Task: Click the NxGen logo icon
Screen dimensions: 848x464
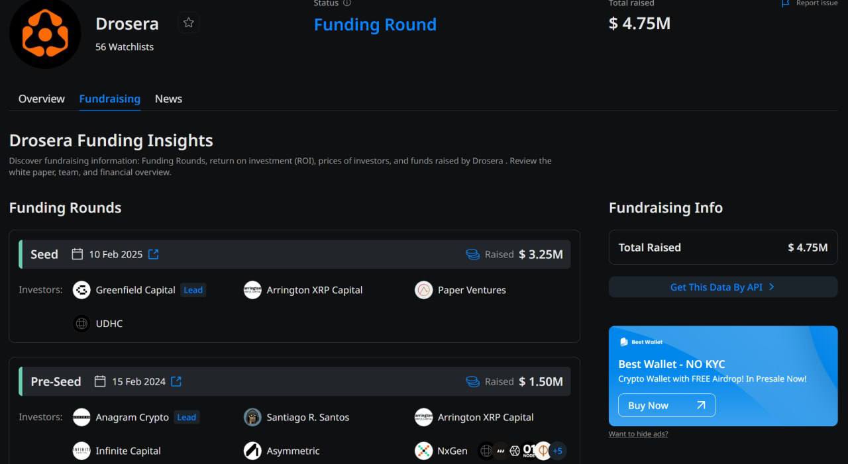Action: [423, 451]
